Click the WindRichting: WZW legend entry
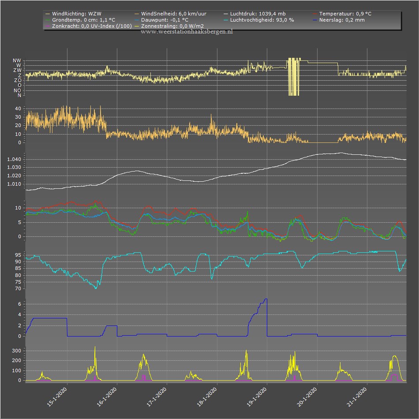 click(x=74, y=14)
